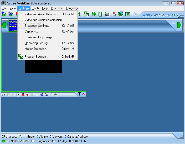Click the skip-to-start playback button
Screen dimensions: 185x144
pos(9,94)
